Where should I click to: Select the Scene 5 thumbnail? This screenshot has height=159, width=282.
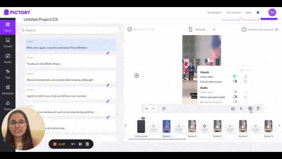click(268, 127)
